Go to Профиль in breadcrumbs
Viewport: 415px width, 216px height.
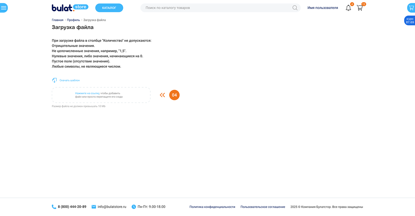coord(73,20)
